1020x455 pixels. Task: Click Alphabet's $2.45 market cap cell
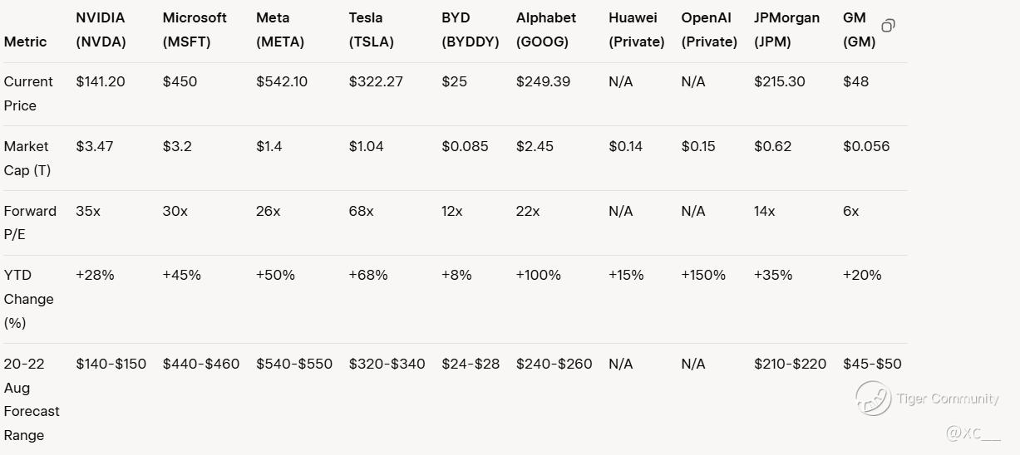pyautogui.click(x=535, y=146)
